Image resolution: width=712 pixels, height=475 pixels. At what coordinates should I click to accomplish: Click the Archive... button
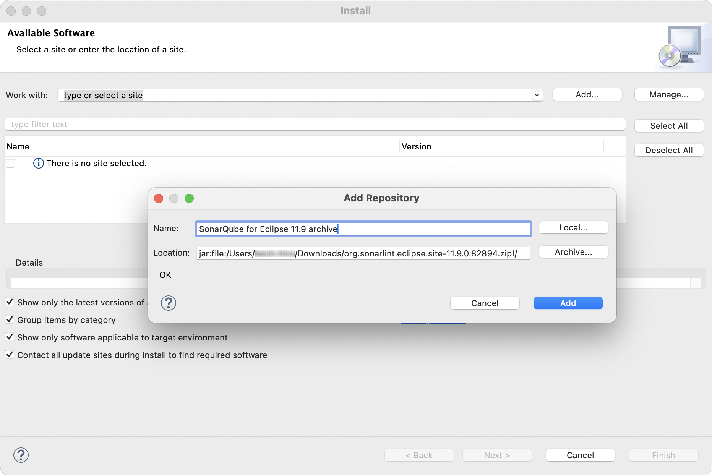coord(573,252)
